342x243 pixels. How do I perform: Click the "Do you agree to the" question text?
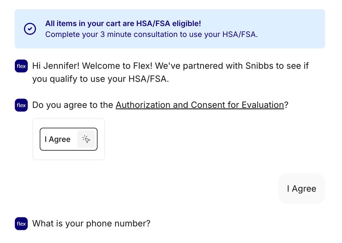[x=72, y=105]
